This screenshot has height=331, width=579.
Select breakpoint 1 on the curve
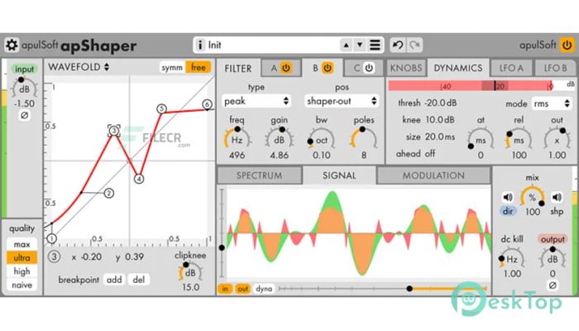point(51,238)
